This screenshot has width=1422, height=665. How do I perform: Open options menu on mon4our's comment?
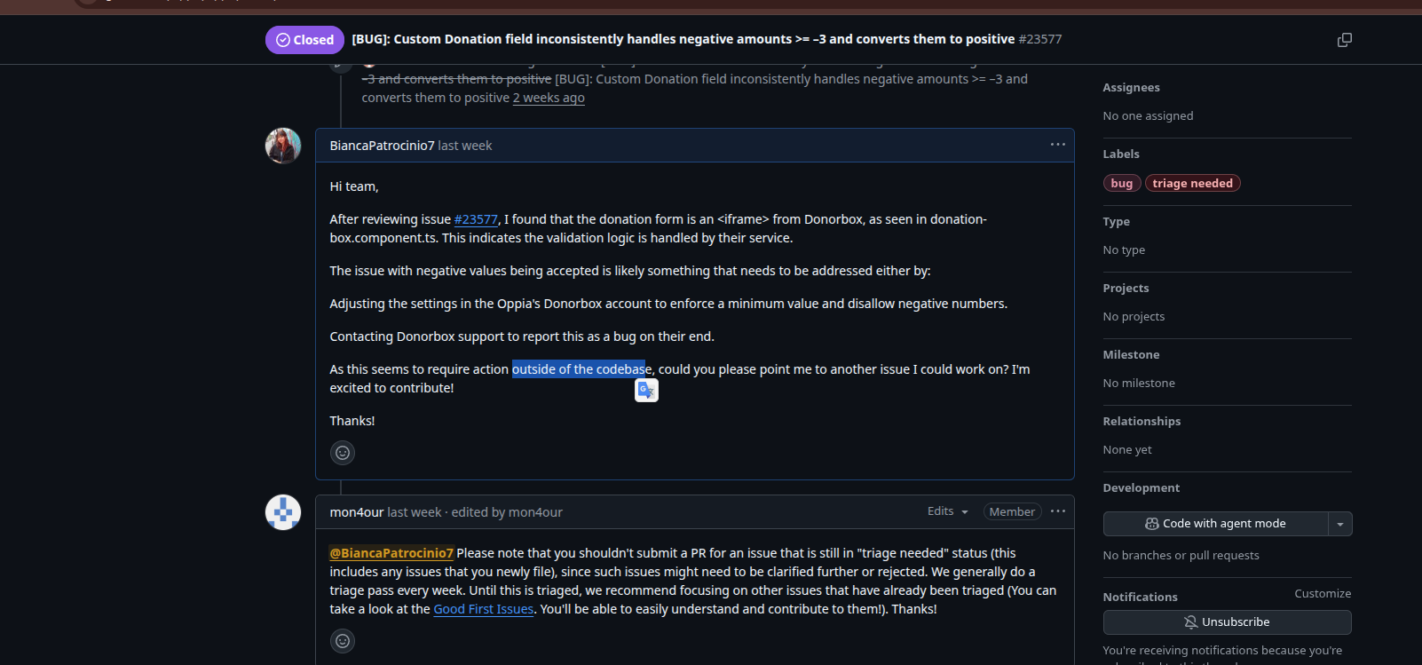(1057, 511)
